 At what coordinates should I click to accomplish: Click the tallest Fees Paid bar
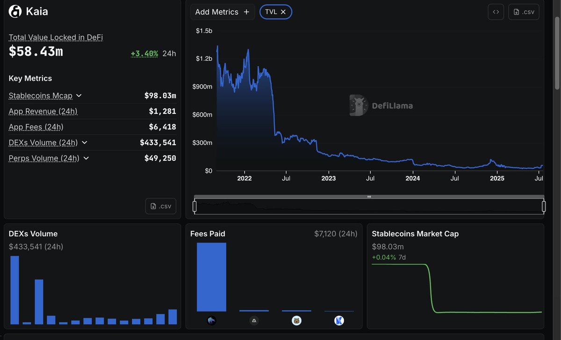(x=212, y=277)
